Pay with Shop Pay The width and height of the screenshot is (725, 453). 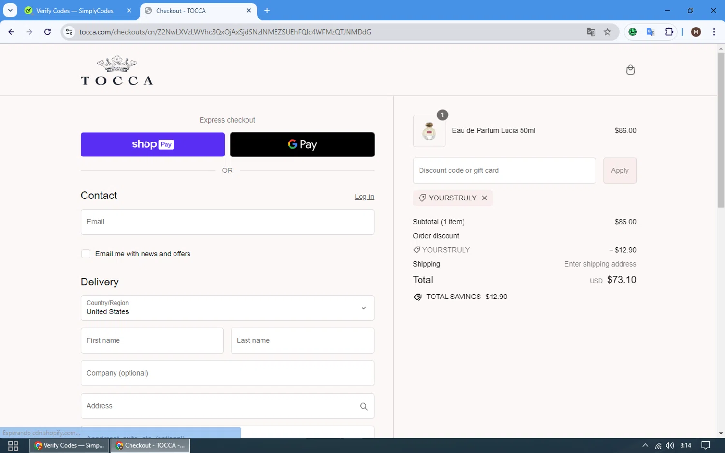click(x=153, y=144)
